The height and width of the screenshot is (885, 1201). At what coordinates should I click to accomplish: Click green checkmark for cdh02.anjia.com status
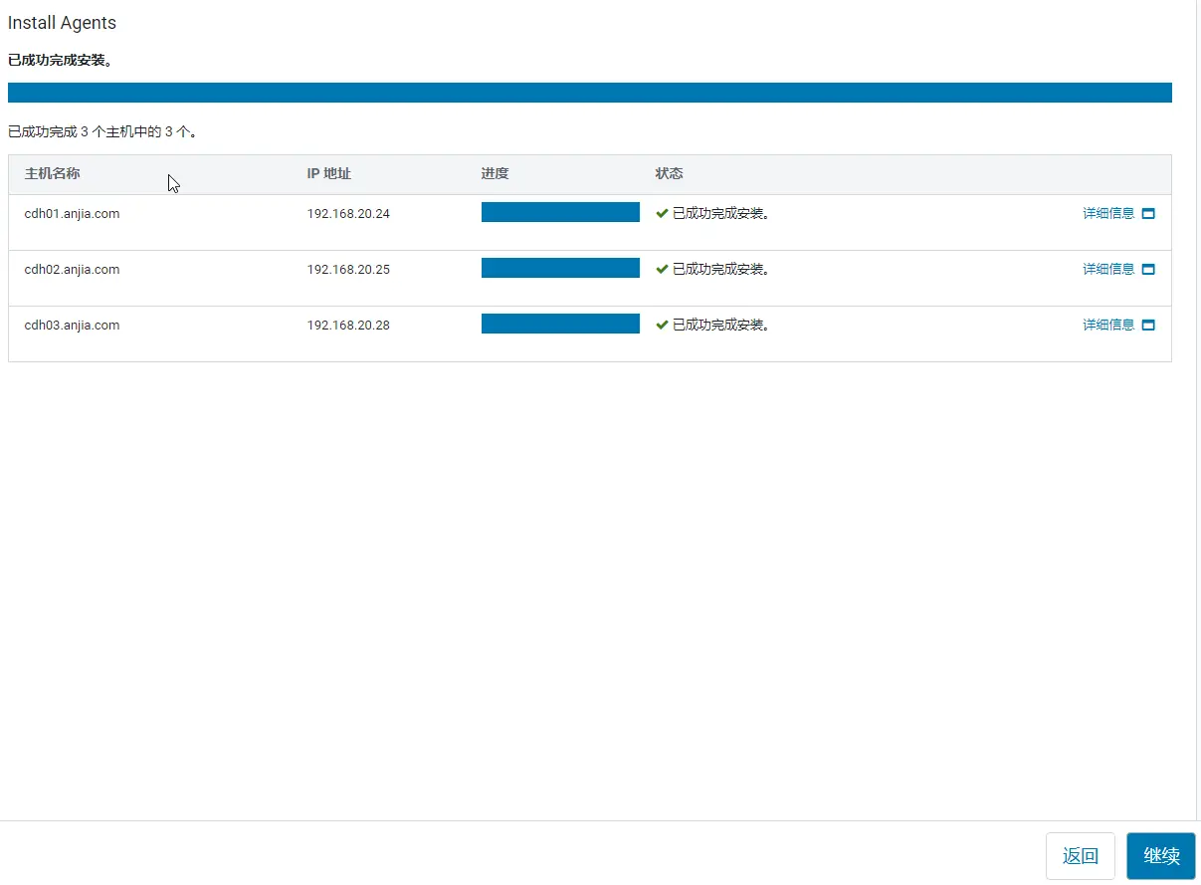tap(662, 269)
